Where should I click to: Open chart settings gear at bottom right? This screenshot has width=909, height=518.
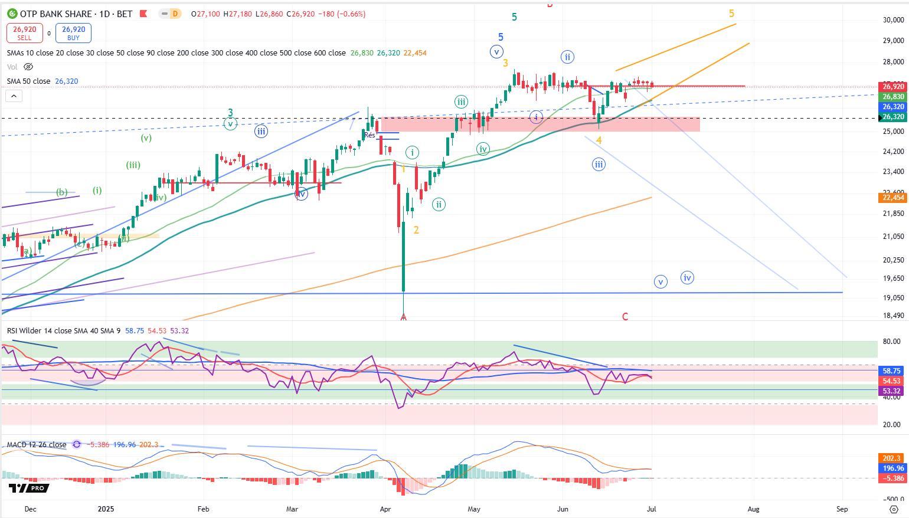pos(894,509)
